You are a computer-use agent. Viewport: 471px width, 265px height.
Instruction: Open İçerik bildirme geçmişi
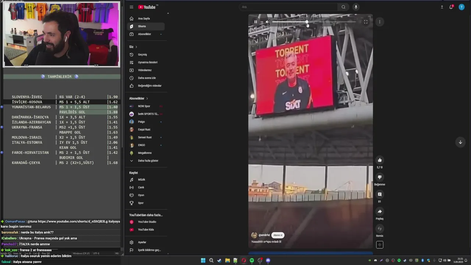tap(146, 250)
